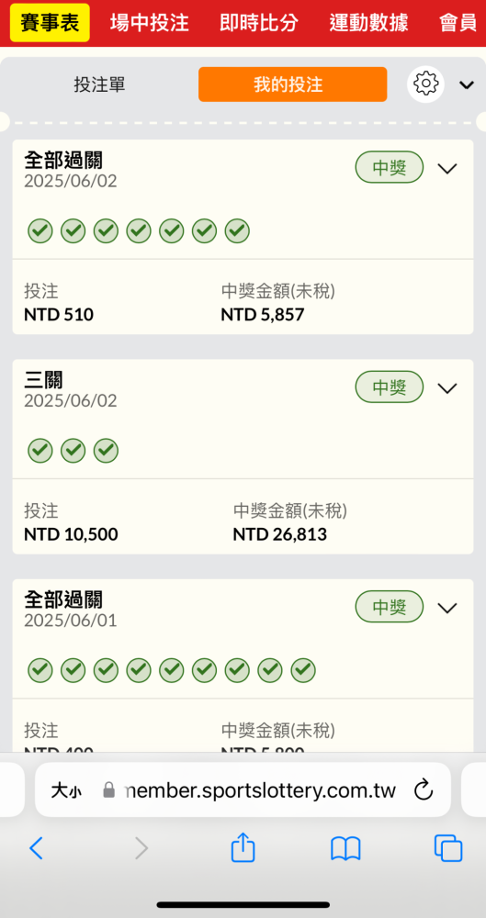Show Safari open tabs icon
Image resolution: width=486 pixels, height=918 pixels.
pos(448,847)
